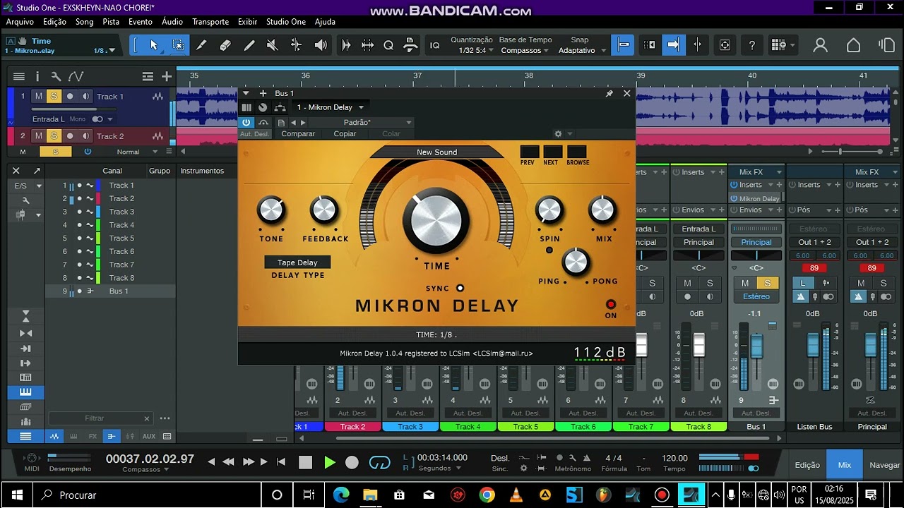Click PREV preset button

[x=528, y=152]
